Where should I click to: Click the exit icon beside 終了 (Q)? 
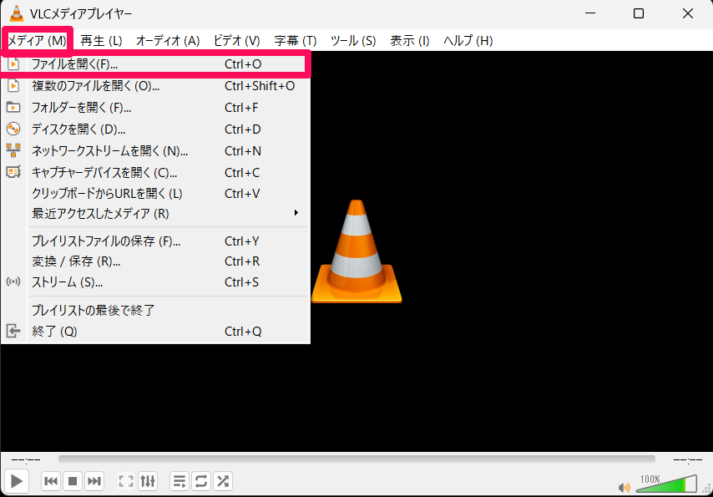[13, 331]
